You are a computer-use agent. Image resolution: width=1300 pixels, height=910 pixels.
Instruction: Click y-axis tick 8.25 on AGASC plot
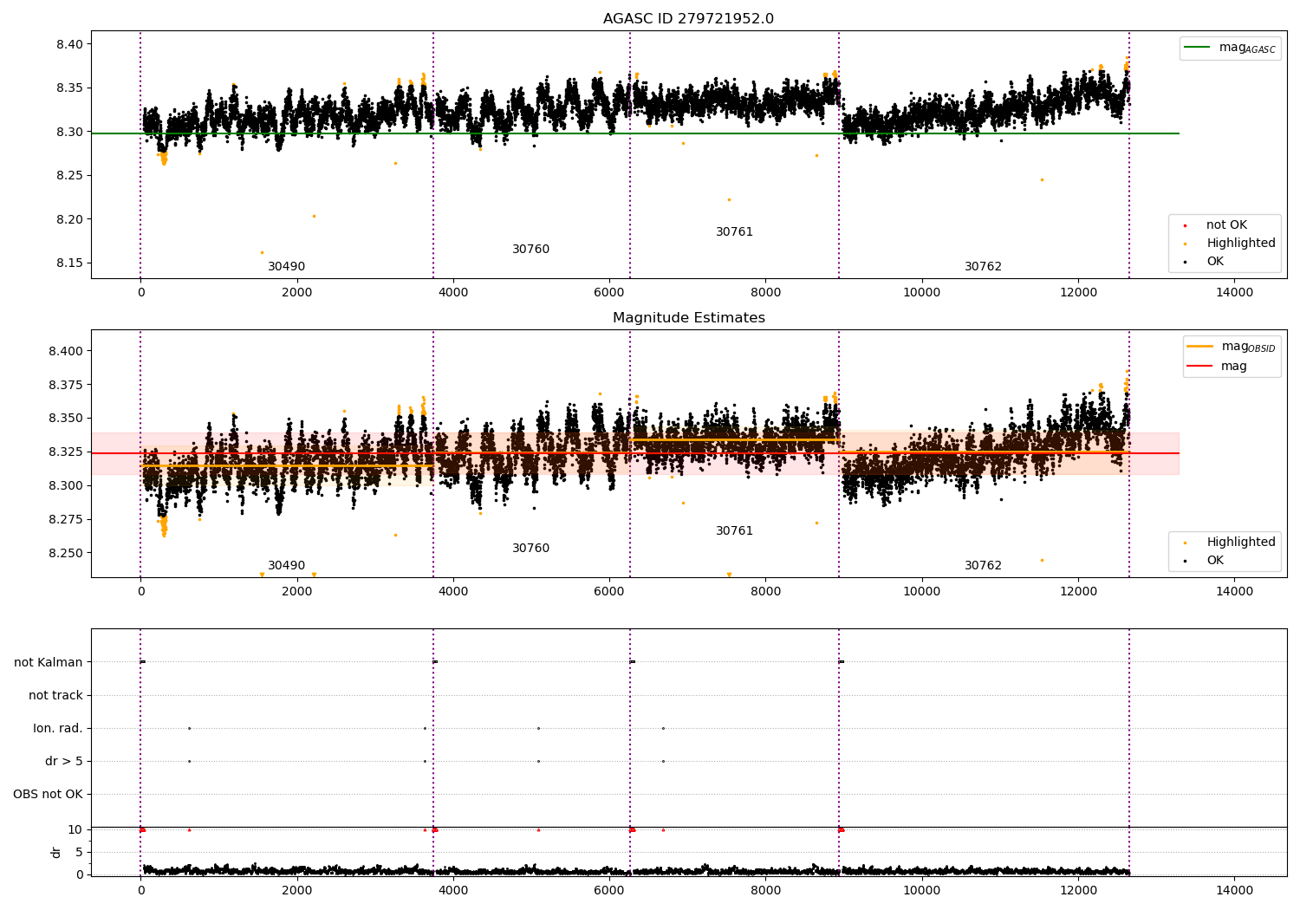[x=69, y=176]
